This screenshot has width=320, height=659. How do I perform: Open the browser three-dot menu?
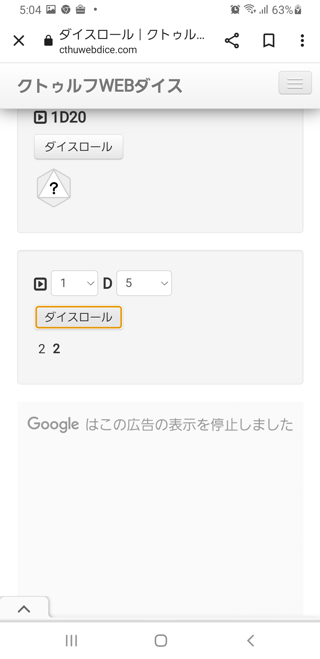[302, 41]
